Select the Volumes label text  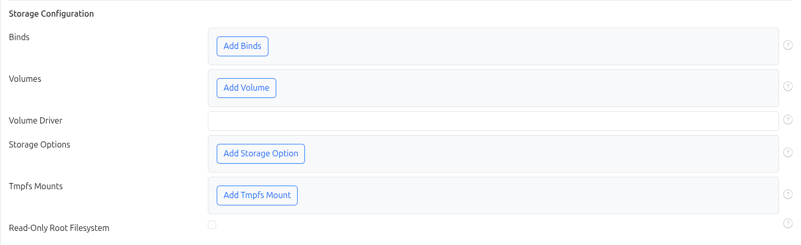(25, 79)
